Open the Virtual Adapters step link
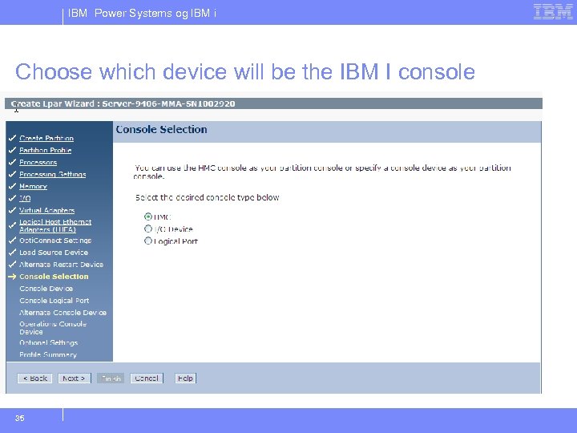 (x=46, y=210)
